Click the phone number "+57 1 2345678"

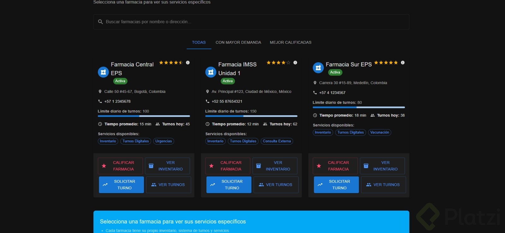(x=117, y=101)
